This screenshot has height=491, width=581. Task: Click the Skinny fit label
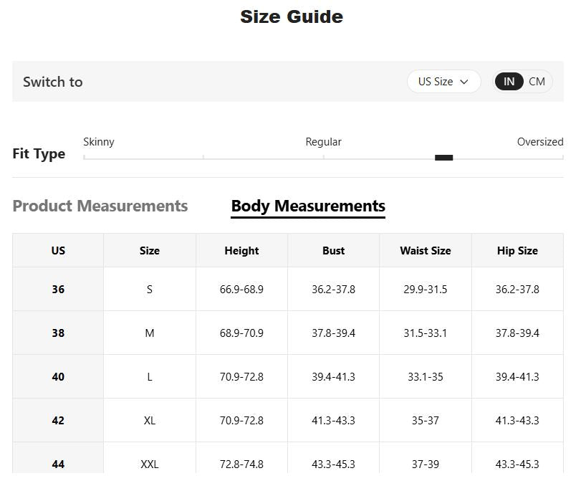tap(99, 142)
